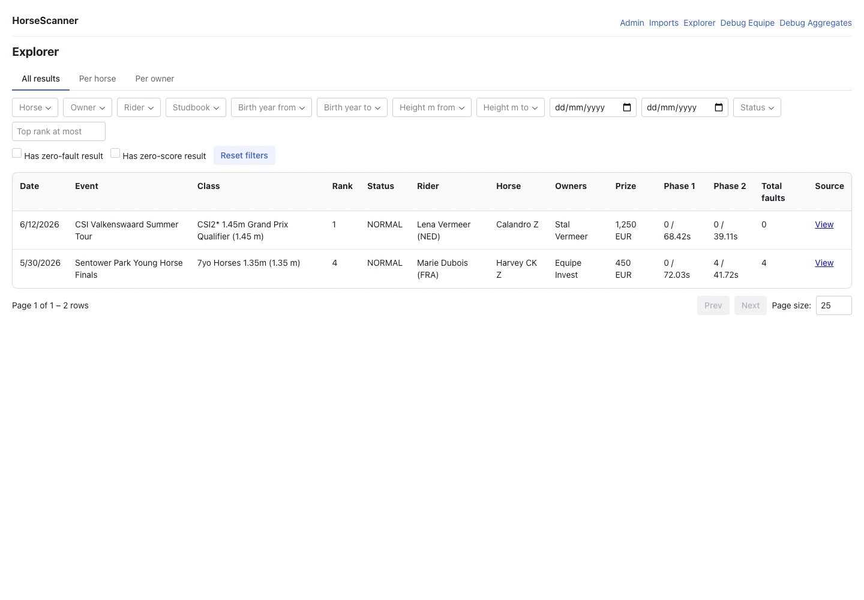
Task: Enable Has zero-fault result checkbox
Action: click(x=17, y=153)
